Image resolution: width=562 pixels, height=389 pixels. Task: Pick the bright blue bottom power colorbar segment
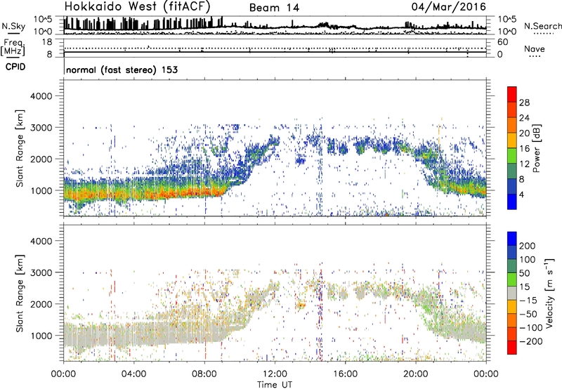[x=512, y=202]
